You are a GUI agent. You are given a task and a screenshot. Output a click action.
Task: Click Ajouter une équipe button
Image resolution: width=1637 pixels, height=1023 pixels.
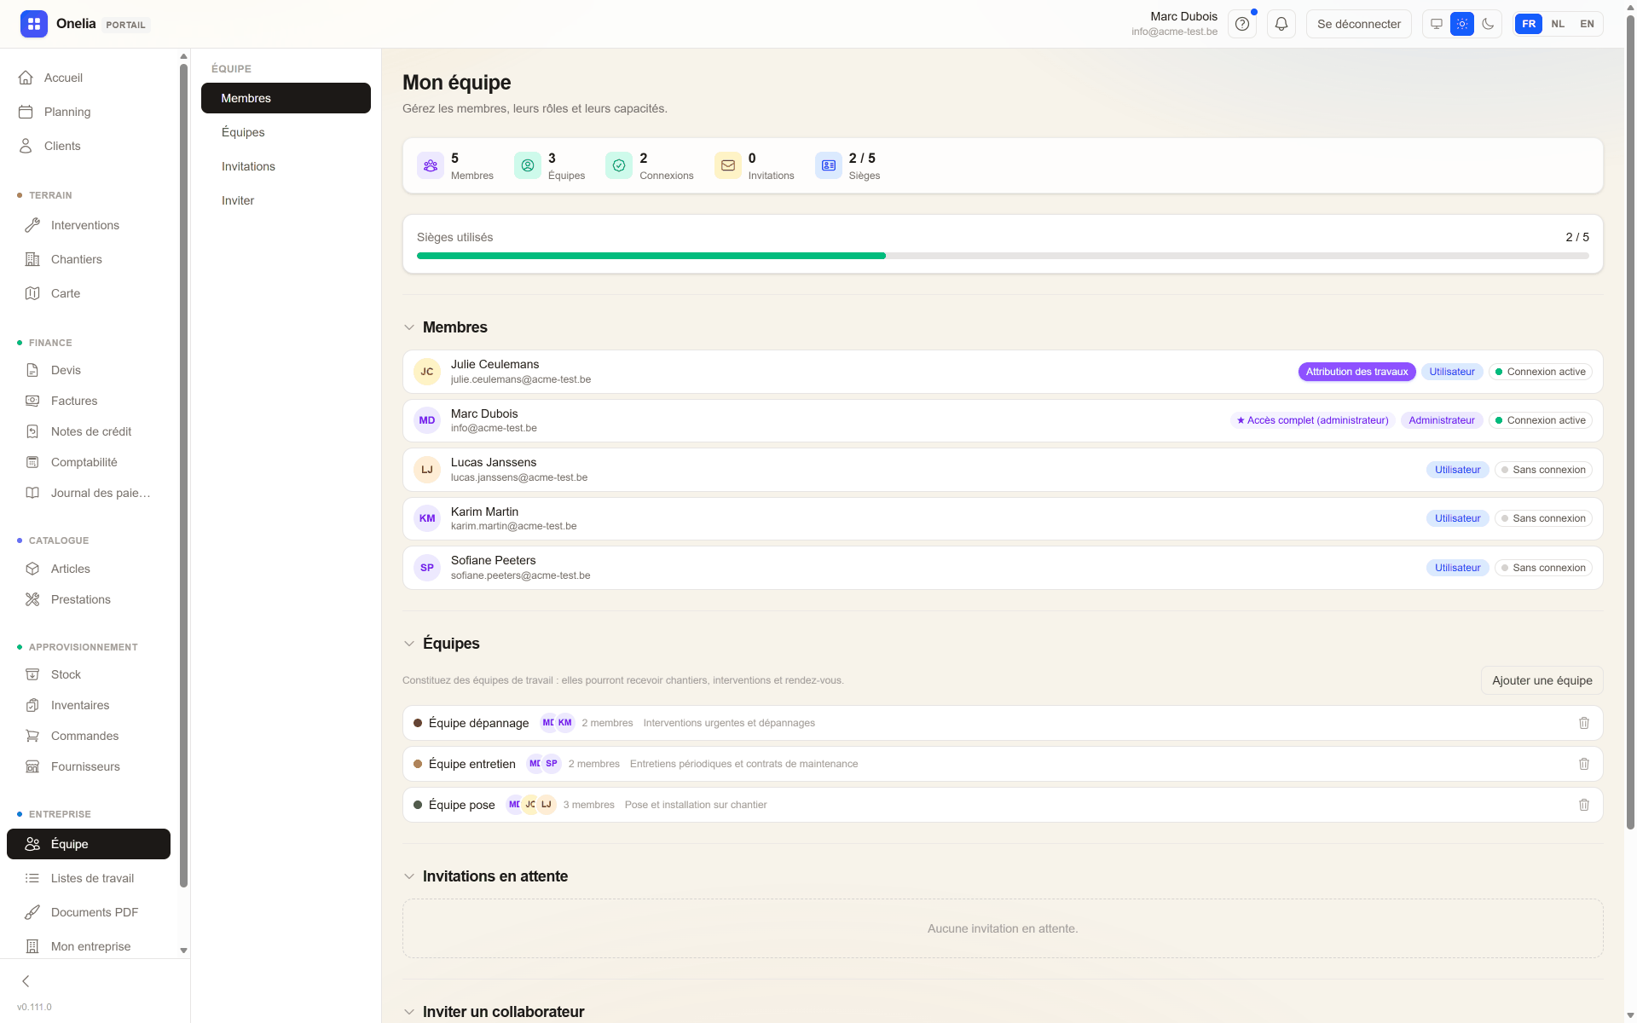(1542, 680)
